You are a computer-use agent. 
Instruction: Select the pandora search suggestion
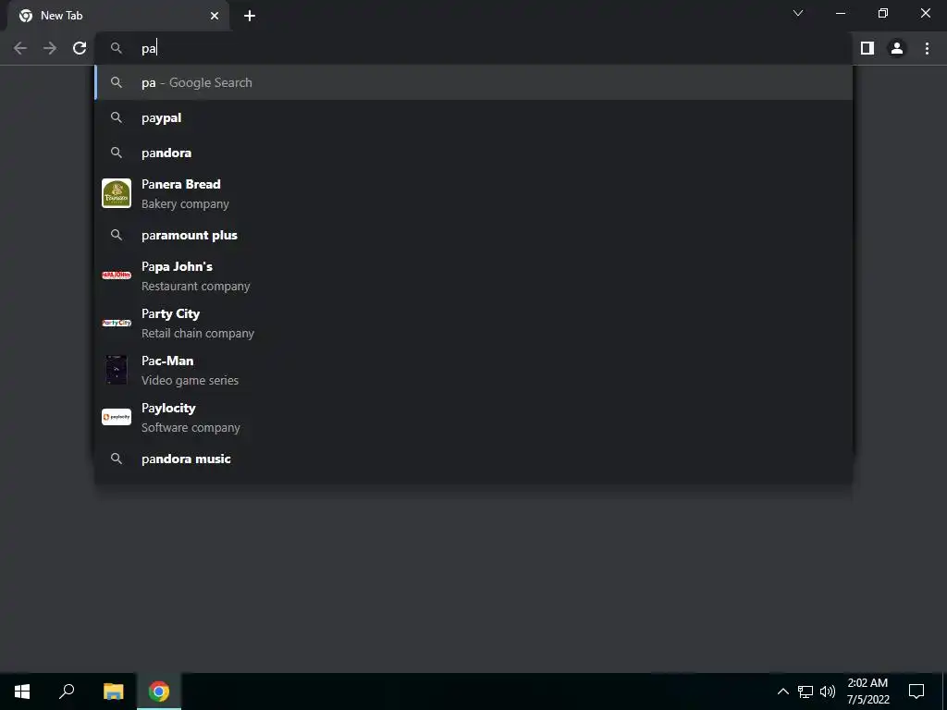(x=474, y=153)
